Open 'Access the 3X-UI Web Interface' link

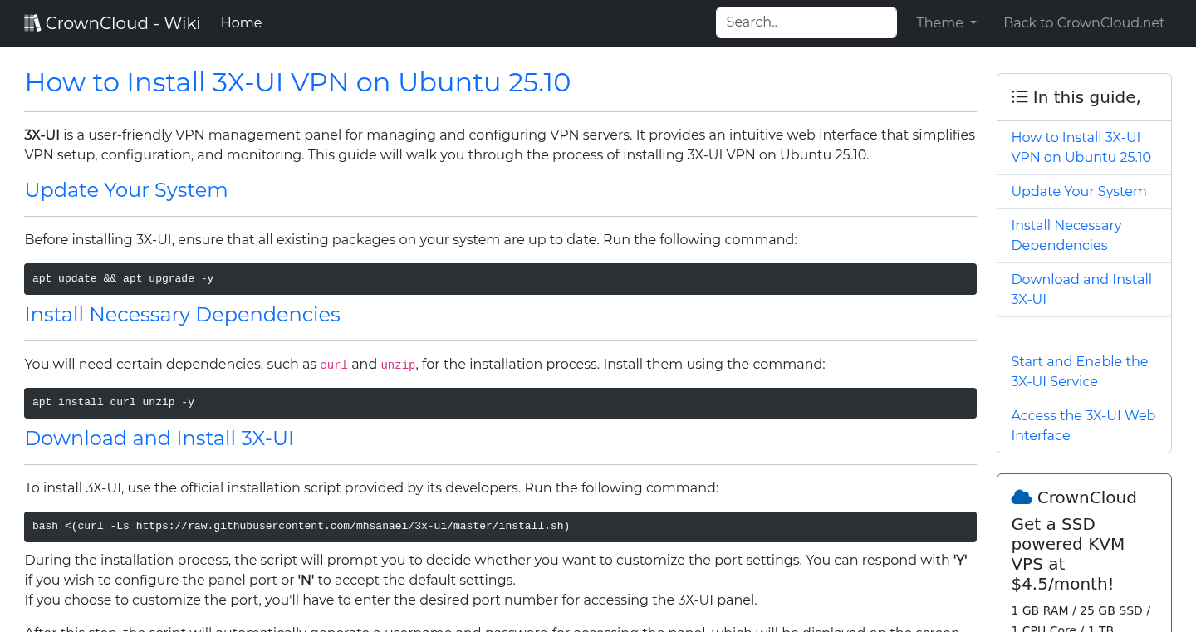click(1083, 425)
